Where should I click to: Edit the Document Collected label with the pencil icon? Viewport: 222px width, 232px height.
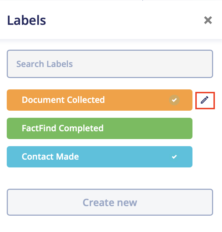click(205, 100)
